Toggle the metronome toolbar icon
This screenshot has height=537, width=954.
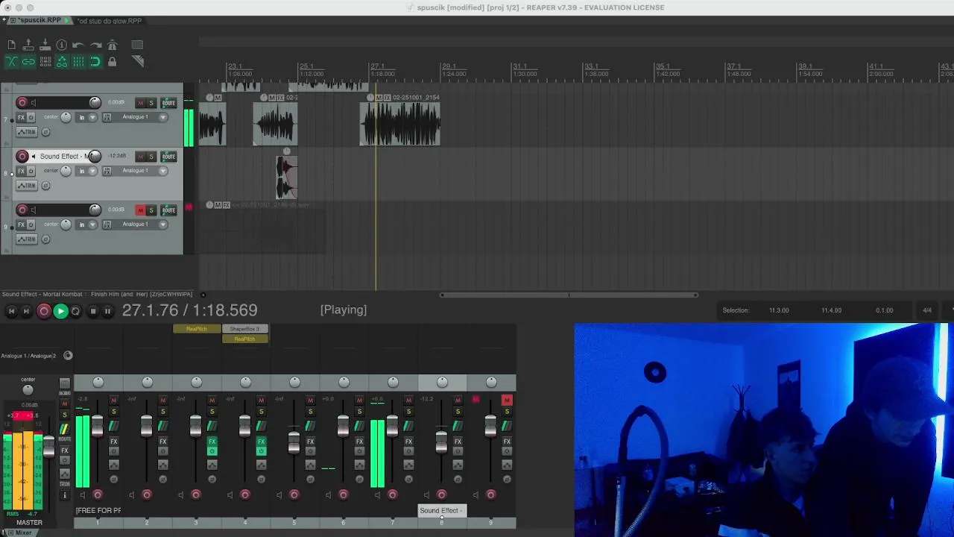coord(112,45)
